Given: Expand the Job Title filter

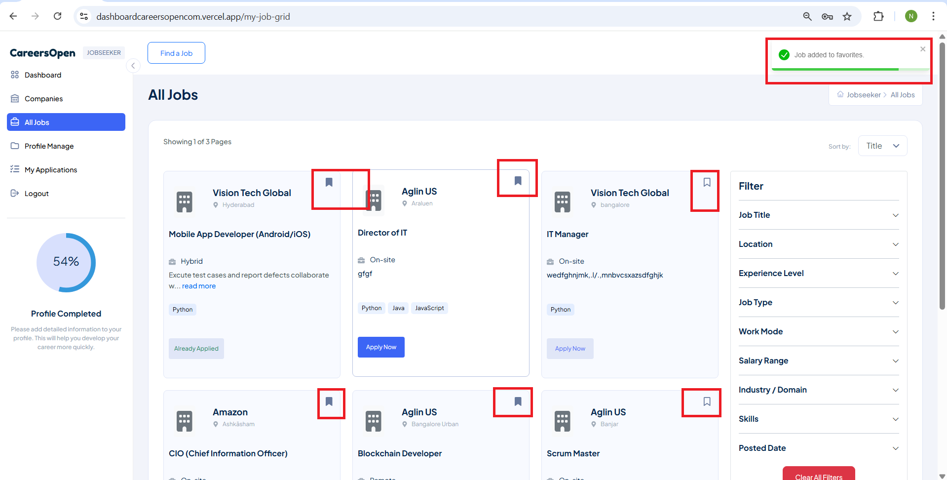Looking at the screenshot, I should click(x=818, y=215).
